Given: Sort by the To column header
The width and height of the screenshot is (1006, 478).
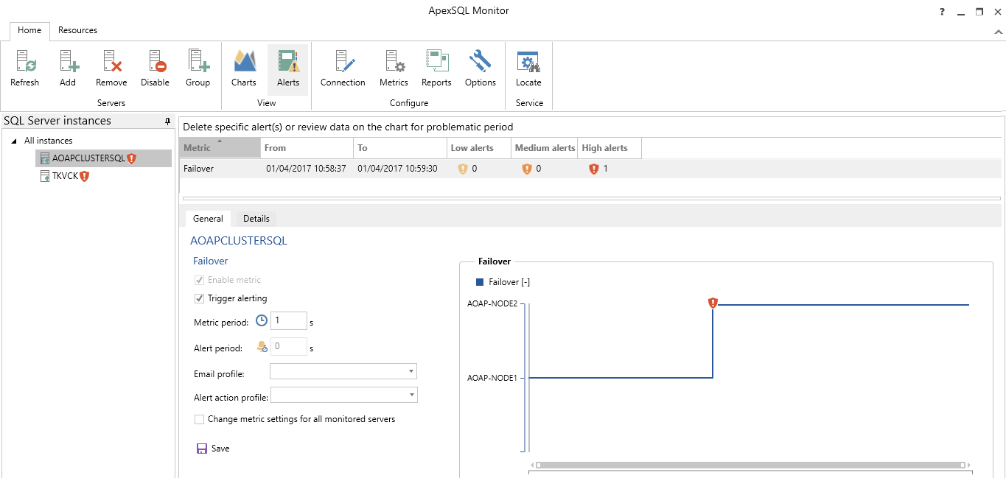Looking at the screenshot, I should [x=401, y=148].
